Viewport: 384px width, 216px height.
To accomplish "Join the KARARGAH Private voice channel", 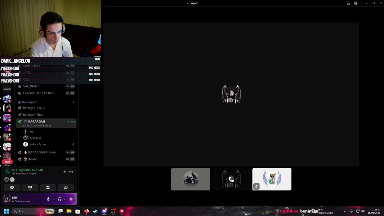I will pos(46,152).
